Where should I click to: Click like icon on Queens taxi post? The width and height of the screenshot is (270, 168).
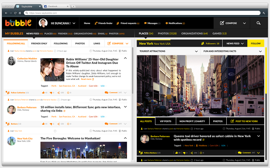point(177,153)
